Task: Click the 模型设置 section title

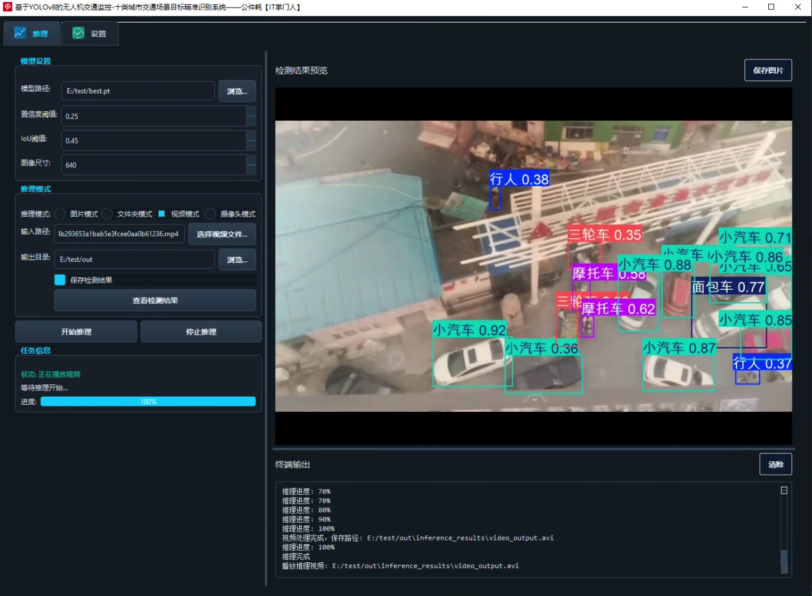Action: [36, 61]
